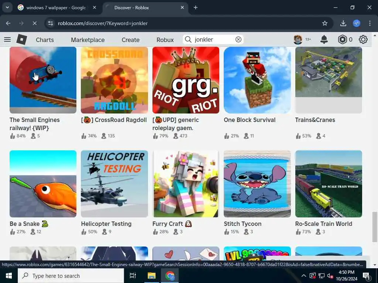The height and width of the screenshot is (283, 378).
Task: Click the browser address bar URL
Action: click(103, 23)
